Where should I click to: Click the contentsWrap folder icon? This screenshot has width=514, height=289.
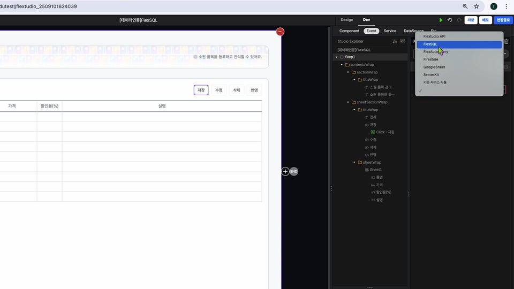[347, 65]
